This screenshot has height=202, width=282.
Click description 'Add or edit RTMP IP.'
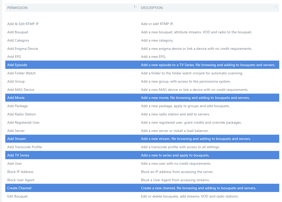[x=157, y=24]
